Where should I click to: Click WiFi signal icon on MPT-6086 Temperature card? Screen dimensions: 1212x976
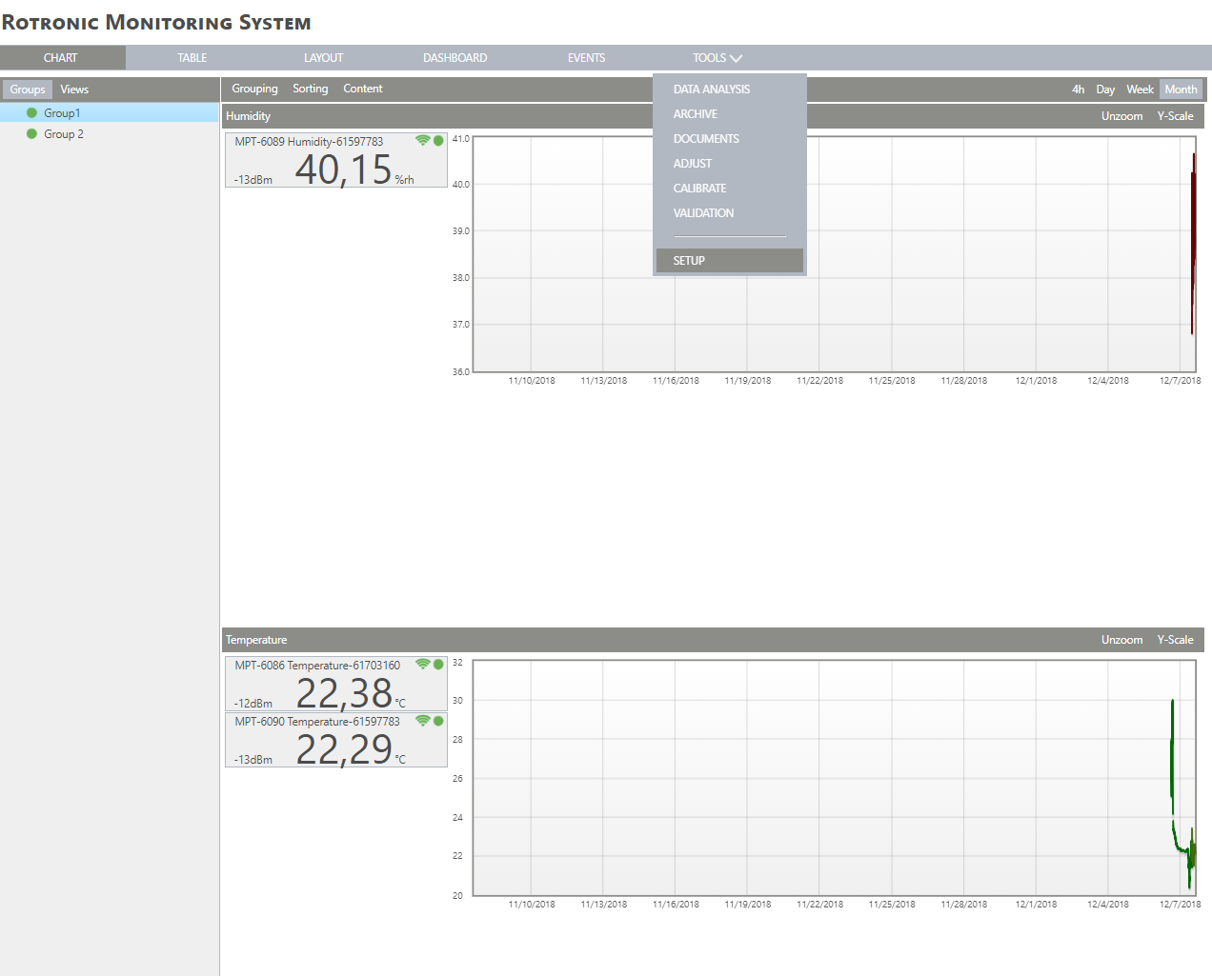coord(422,665)
